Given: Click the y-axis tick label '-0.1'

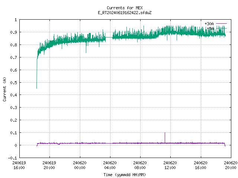Looking at the screenshot, I should (x=12, y=158).
